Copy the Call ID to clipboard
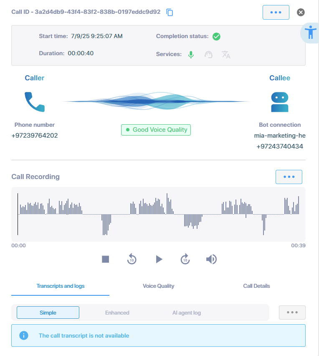The image size is (319, 356). pos(170,12)
